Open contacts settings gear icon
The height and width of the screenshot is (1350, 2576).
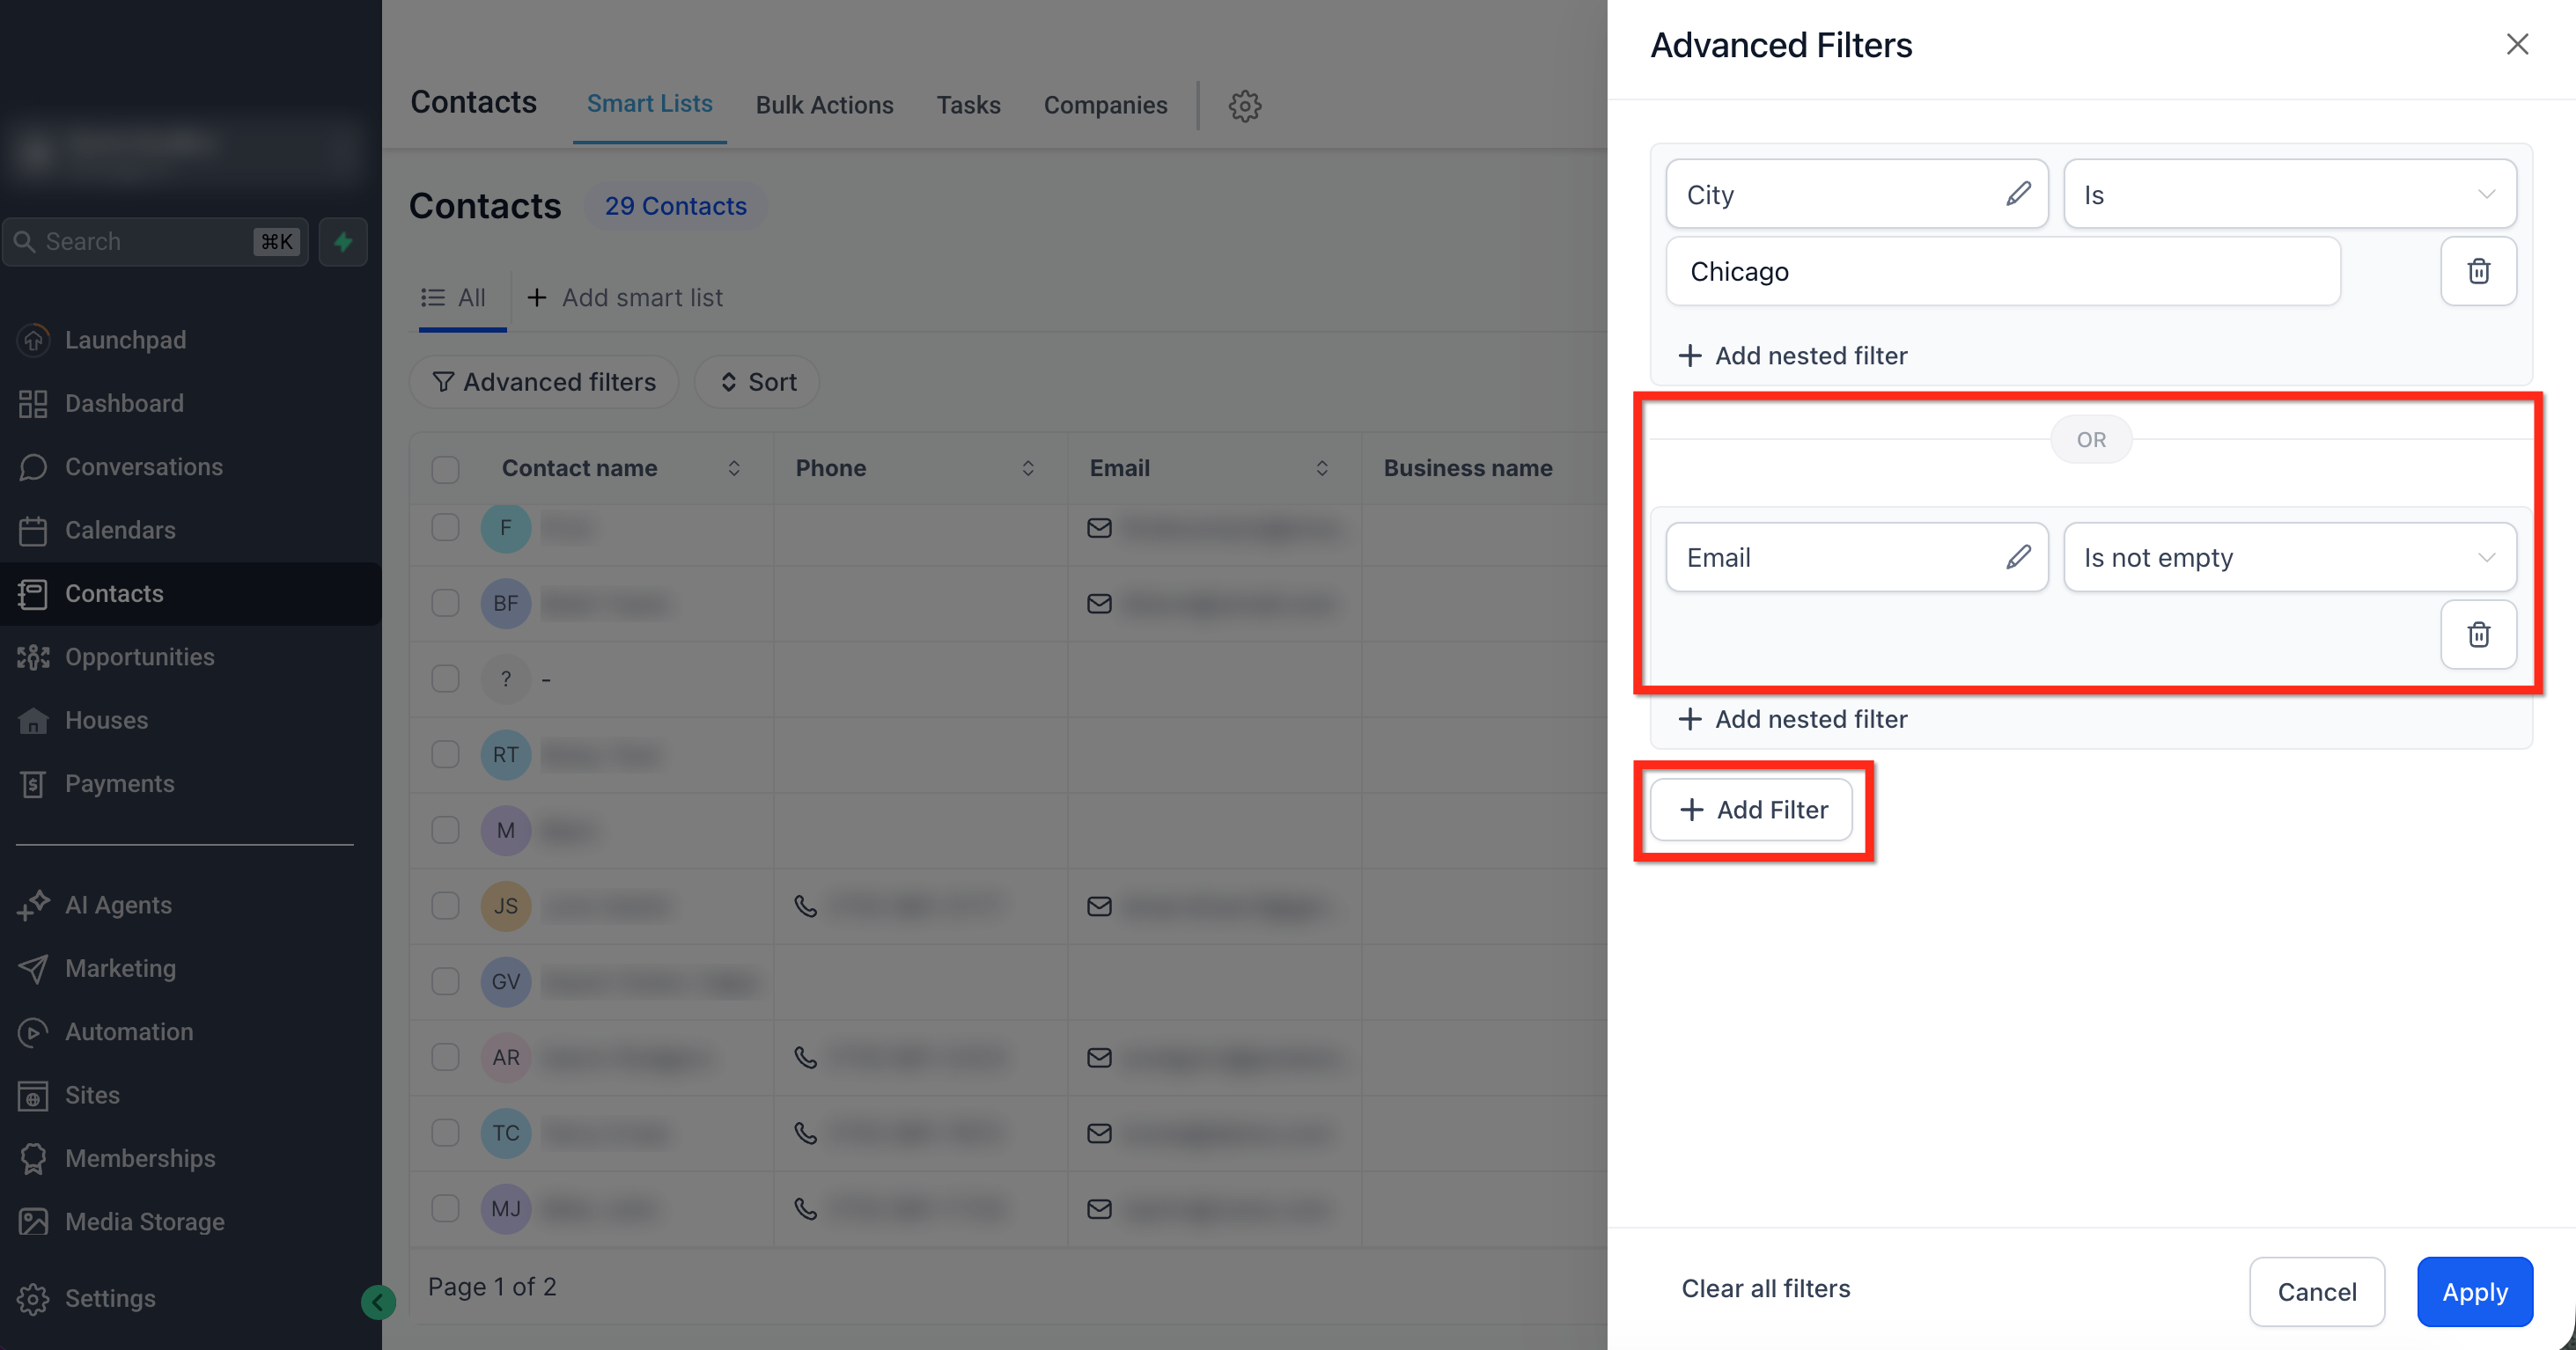1244,105
